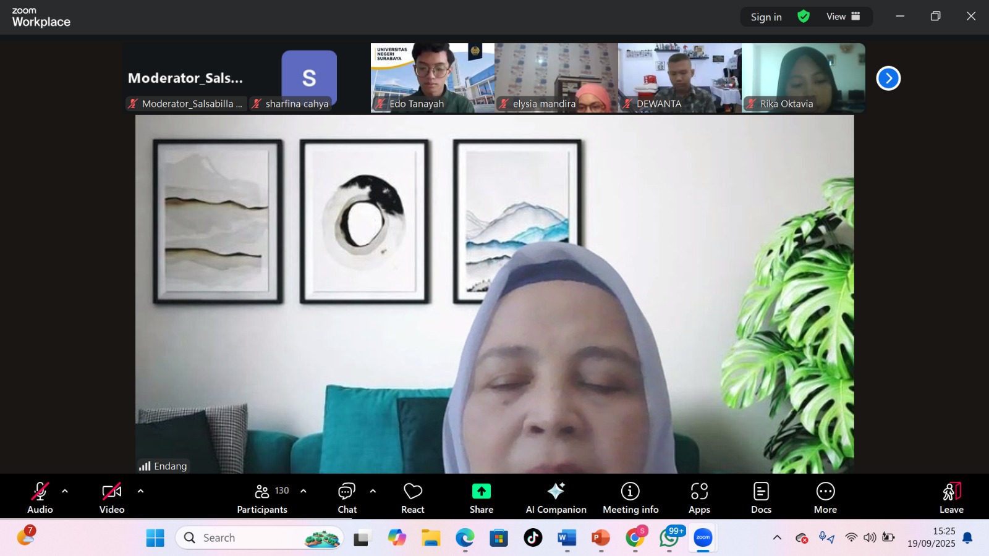Click the Sign in button
Image resolution: width=989 pixels, height=556 pixels.
pyautogui.click(x=766, y=17)
